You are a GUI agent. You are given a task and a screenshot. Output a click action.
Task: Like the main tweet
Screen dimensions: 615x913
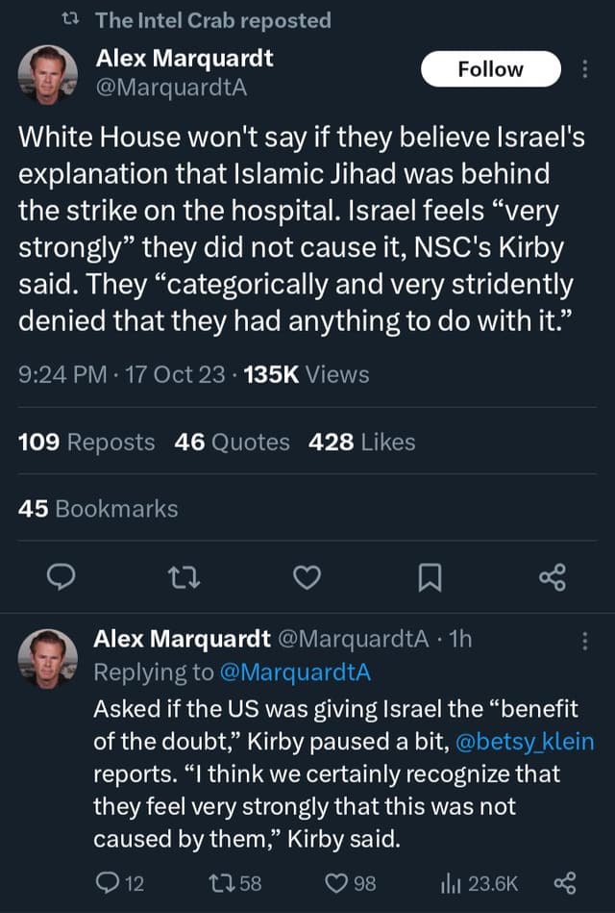[x=307, y=577]
